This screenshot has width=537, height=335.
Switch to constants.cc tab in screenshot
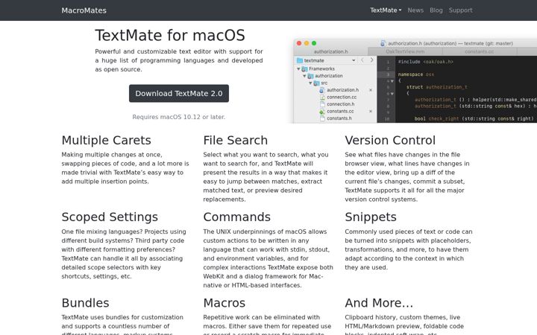479,51
